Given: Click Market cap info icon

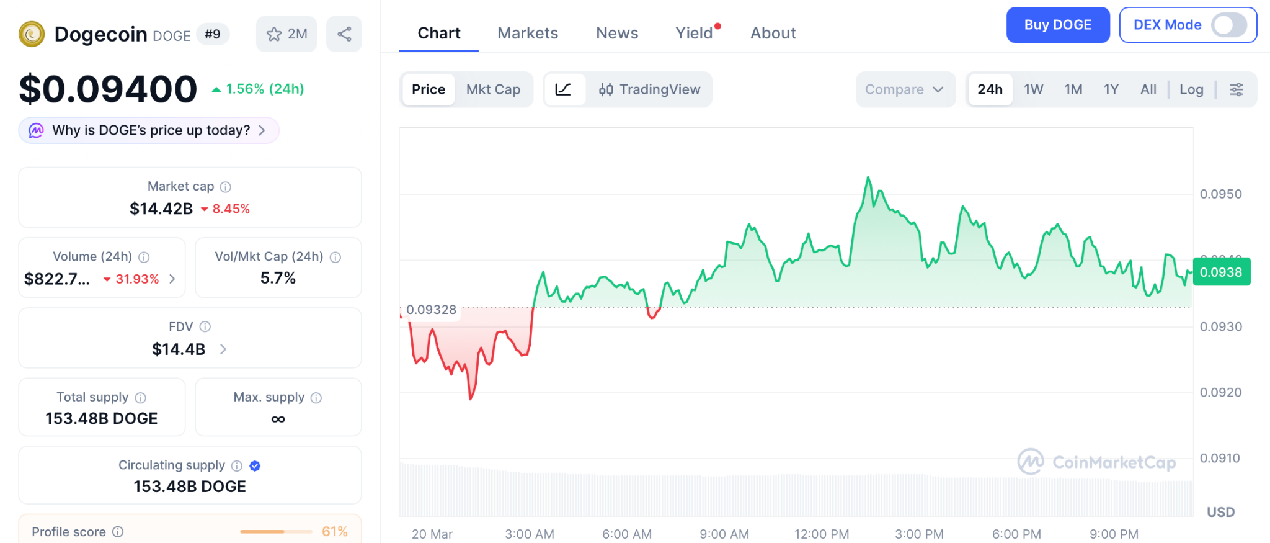Looking at the screenshot, I should (x=226, y=187).
